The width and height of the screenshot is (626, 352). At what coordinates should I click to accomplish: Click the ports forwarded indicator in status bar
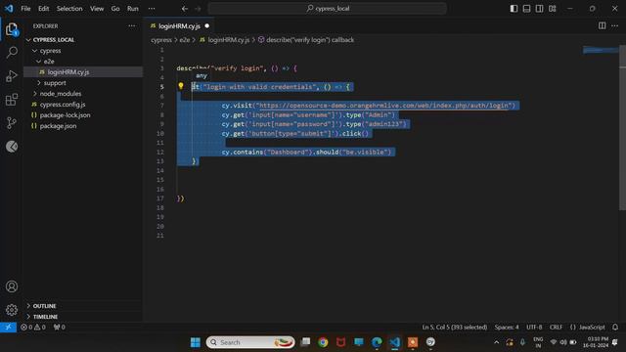(59, 328)
